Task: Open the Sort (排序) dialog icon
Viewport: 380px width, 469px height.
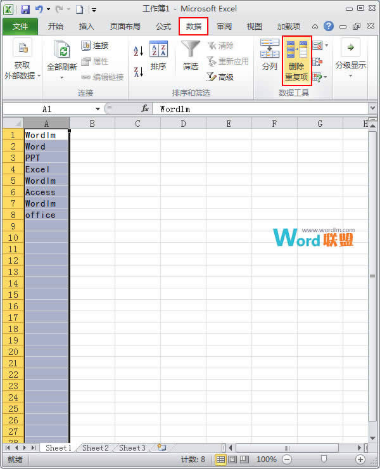Action: click(x=158, y=49)
